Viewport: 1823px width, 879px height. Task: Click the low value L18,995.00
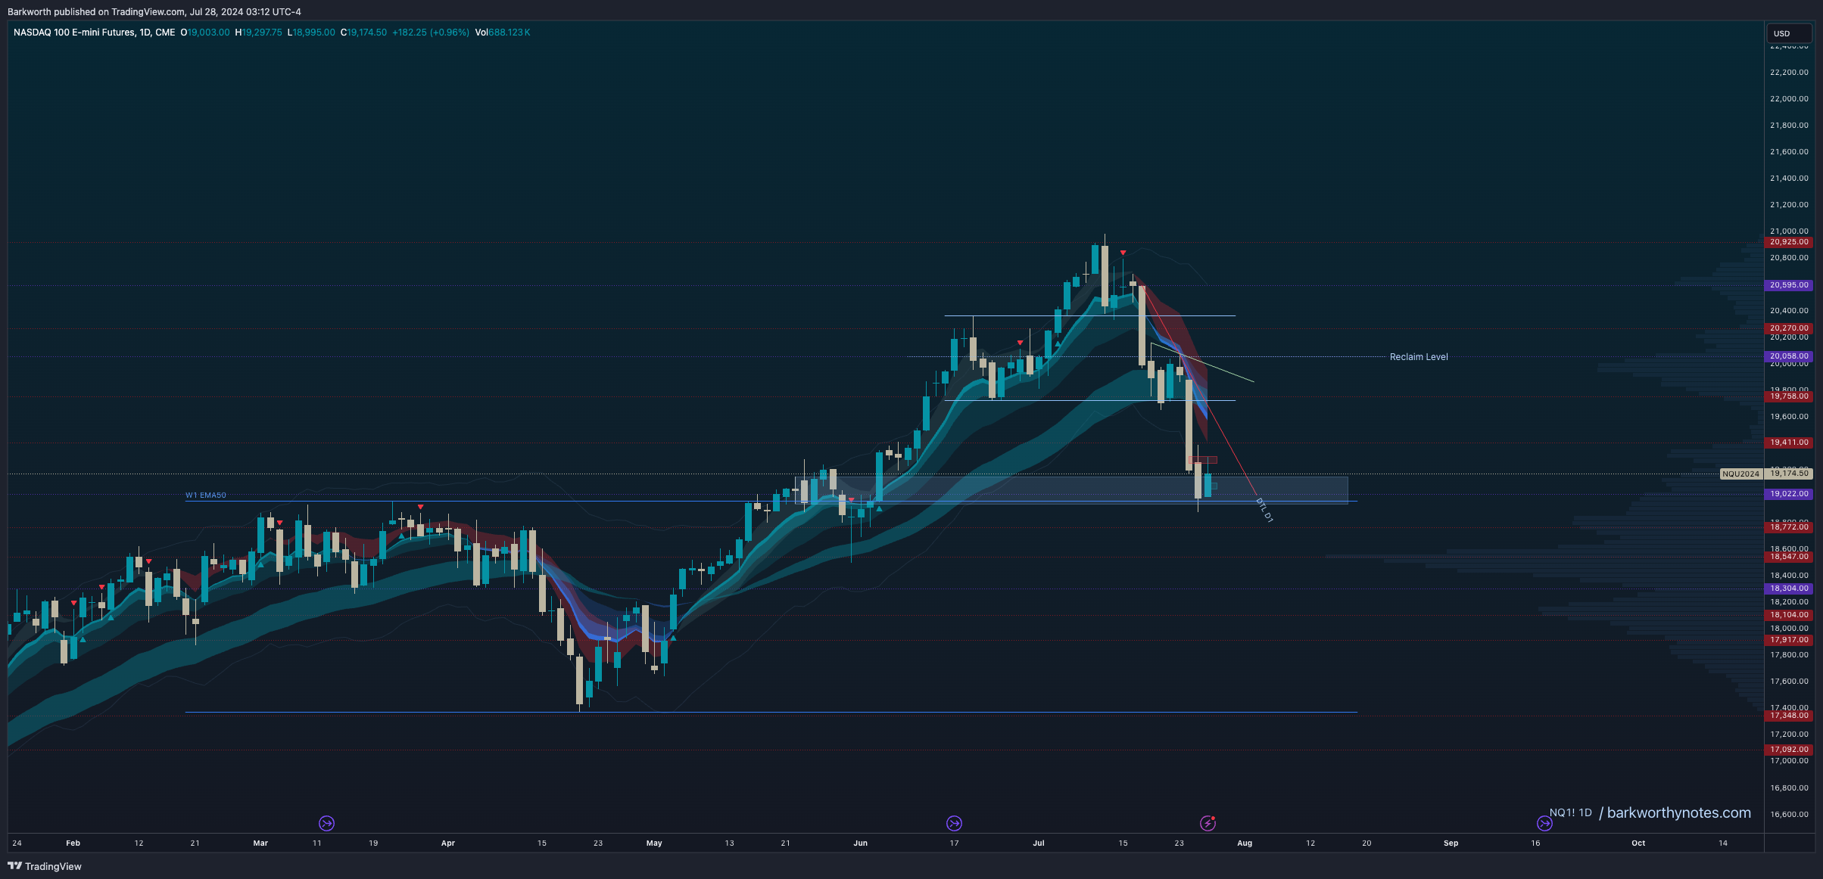(311, 33)
